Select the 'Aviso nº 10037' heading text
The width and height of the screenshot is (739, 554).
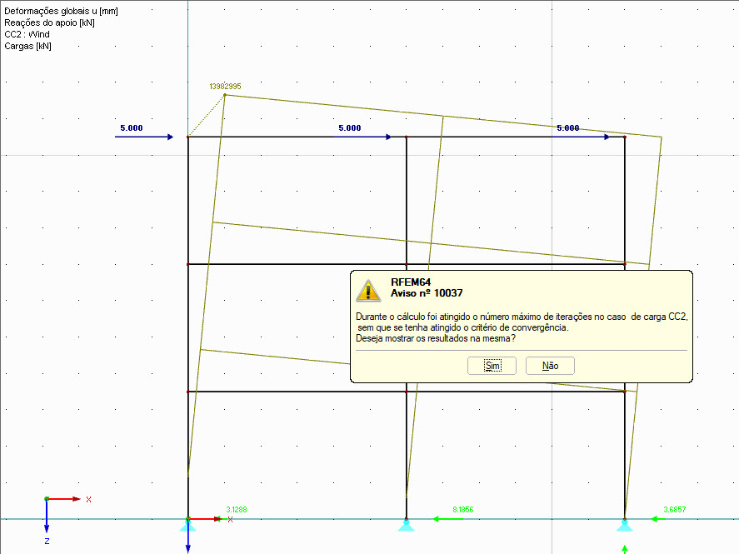click(x=427, y=293)
